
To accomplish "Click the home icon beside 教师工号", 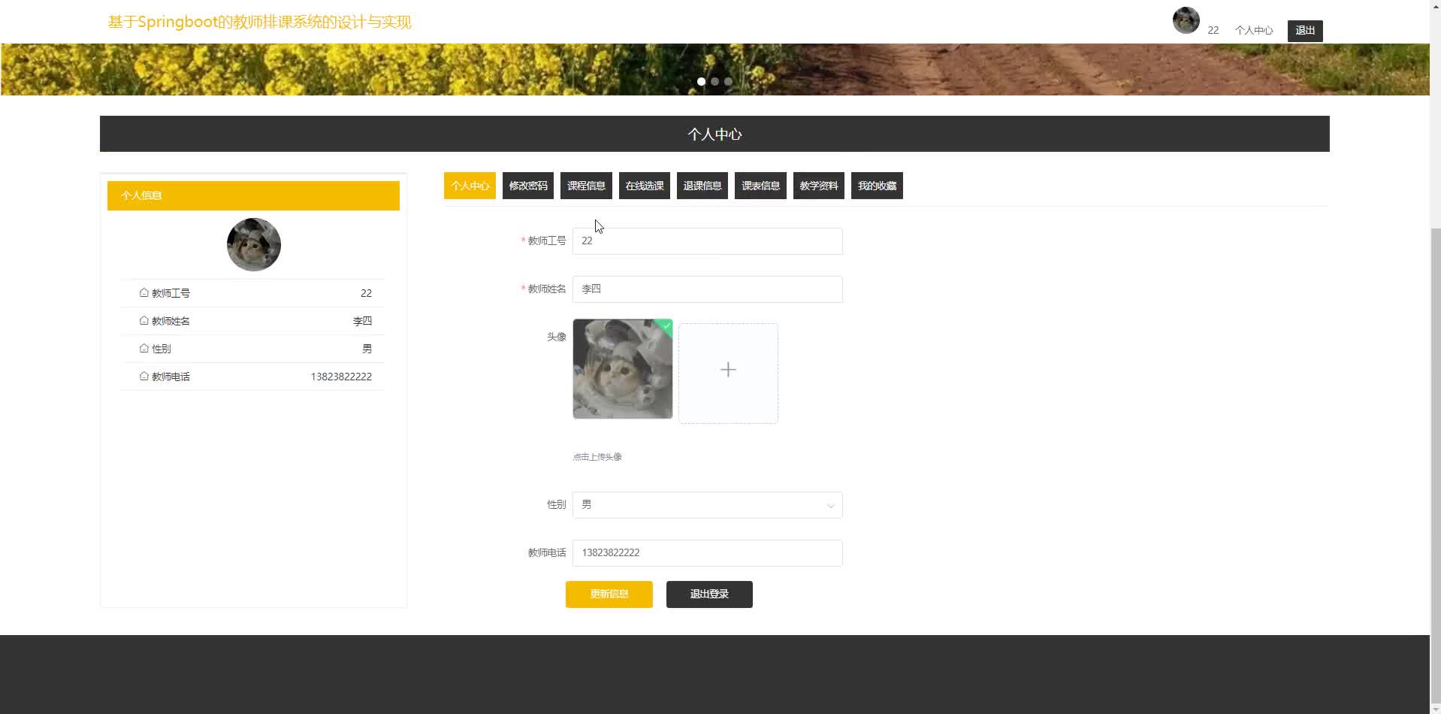I will coord(143,292).
